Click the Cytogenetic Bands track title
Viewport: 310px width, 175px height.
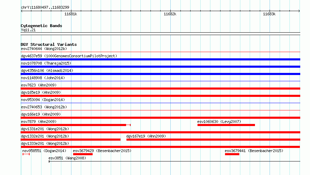click(41, 26)
